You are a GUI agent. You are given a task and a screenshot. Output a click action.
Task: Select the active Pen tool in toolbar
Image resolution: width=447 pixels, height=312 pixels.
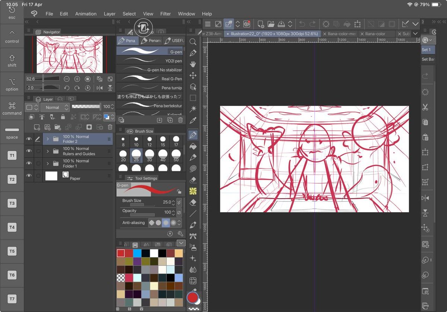click(x=193, y=134)
